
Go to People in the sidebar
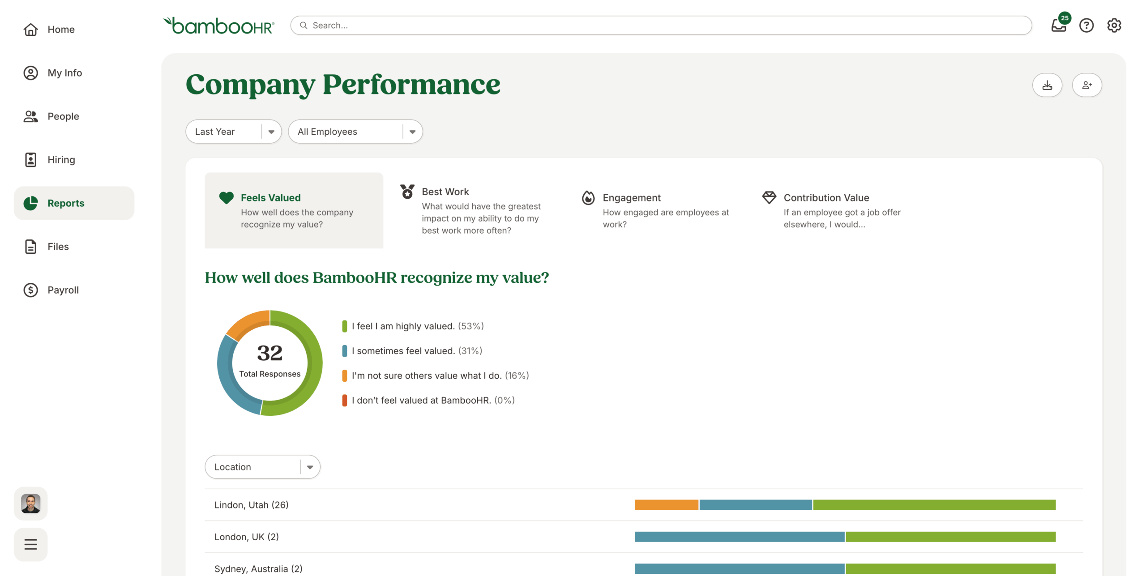point(63,116)
